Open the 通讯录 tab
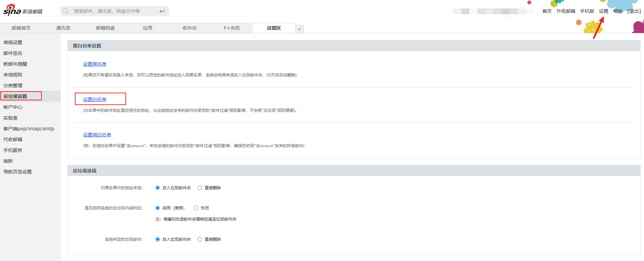 (x=63, y=28)
